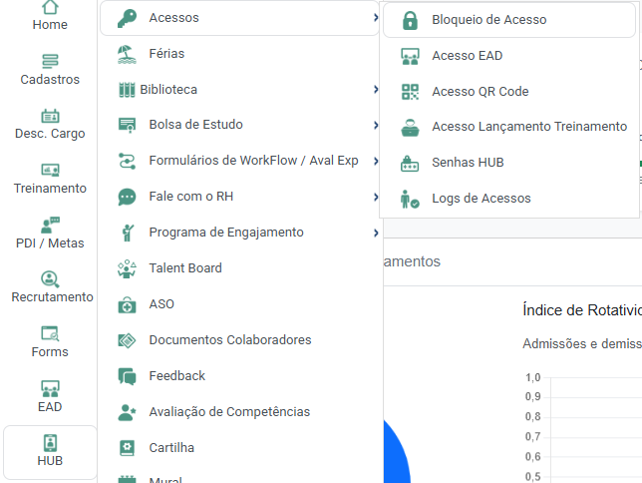Select Acesso Lançamento Treinamento menu item
Viewport: 642px width, 483px height.
(x=528, y=127)
